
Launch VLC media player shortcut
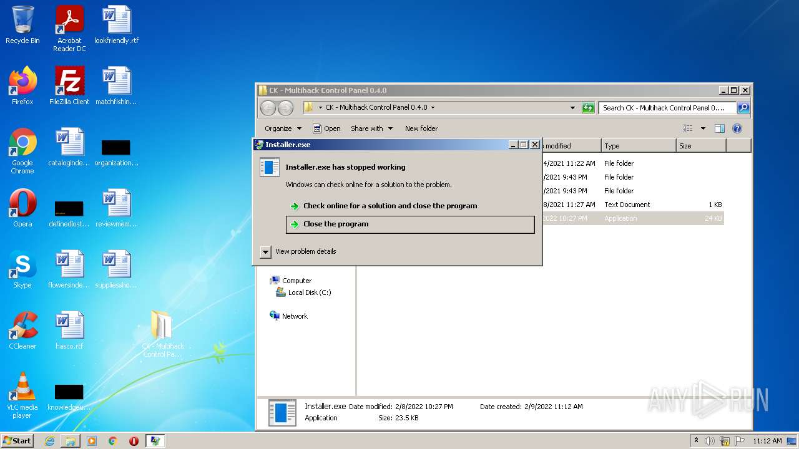tap(22, 395)
